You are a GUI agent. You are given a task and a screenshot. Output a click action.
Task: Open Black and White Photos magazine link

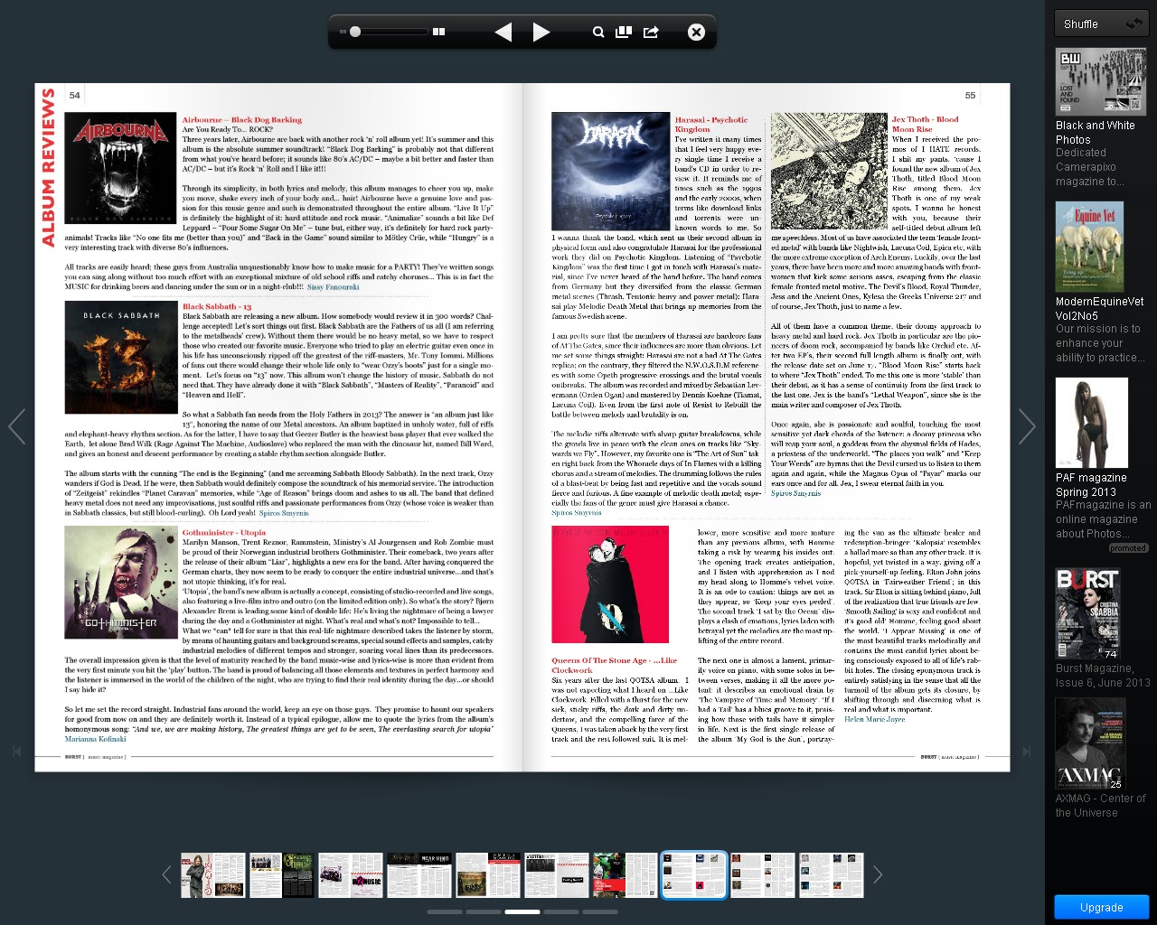point(1095,133)
